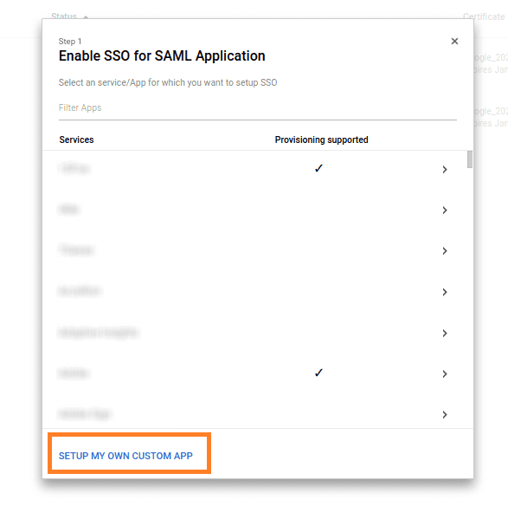Screen dimensions: 508x506
Task: Open the sixth service row's right chevron
Action: pos(445,374)
